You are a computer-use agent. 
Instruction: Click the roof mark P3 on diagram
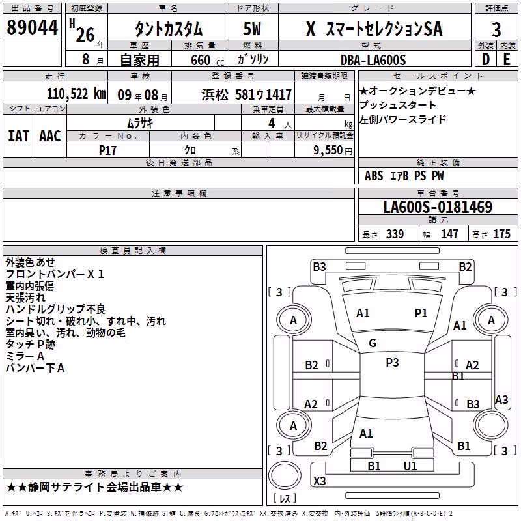pos(393,363)
